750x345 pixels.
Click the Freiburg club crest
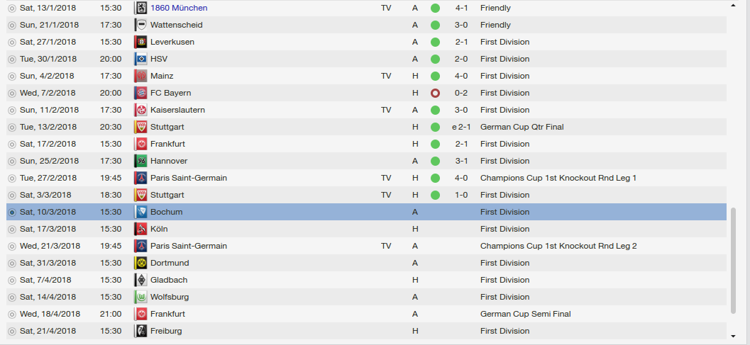(140, 331)
